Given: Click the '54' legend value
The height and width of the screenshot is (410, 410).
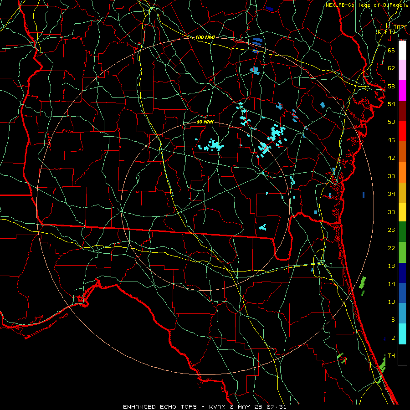Looking at the screenshot, I should point(391,104).
